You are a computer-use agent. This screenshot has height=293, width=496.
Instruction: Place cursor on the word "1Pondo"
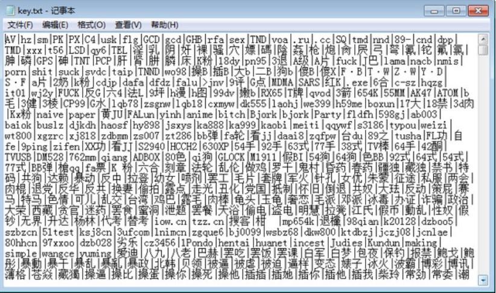coord(197,243)
